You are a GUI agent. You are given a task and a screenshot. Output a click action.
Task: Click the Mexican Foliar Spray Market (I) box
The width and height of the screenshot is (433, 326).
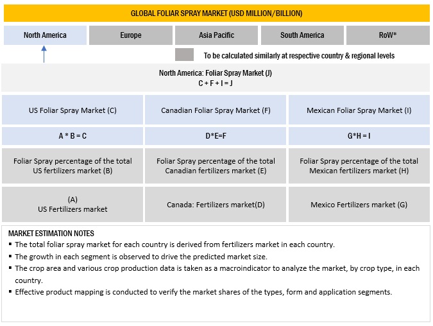359,110
